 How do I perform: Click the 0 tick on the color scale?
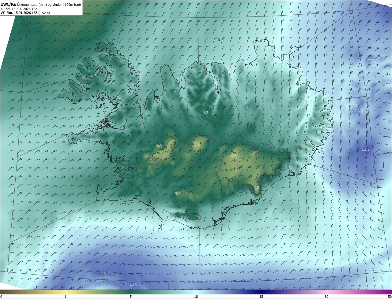[1, 297]
